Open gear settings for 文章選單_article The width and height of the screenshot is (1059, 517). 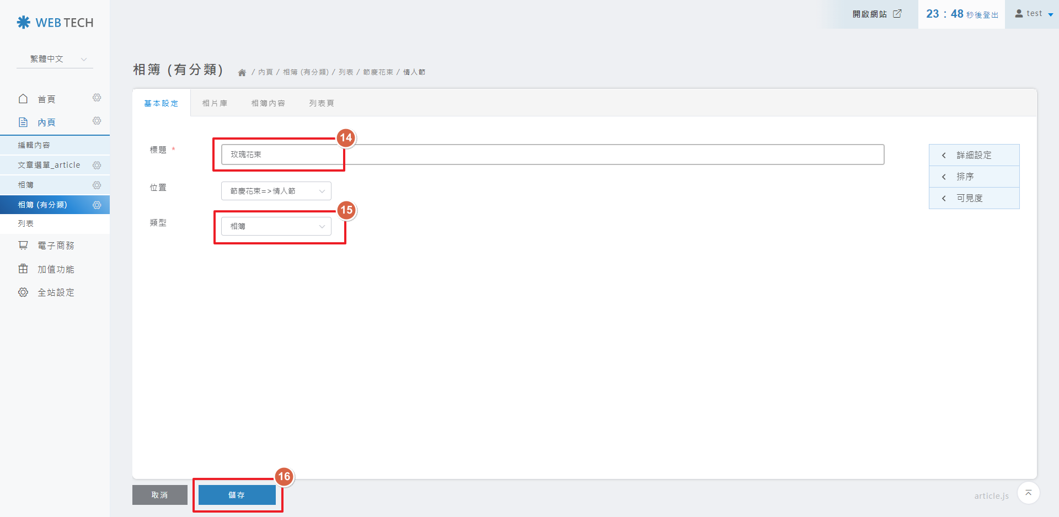point(97,166)
